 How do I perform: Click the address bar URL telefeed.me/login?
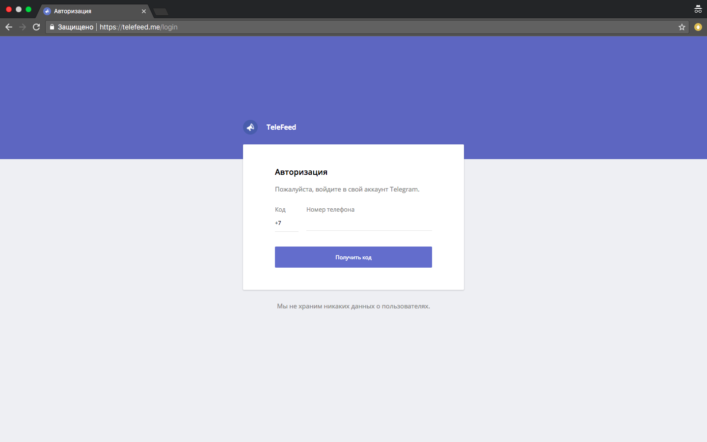click(x=138, y=27)
